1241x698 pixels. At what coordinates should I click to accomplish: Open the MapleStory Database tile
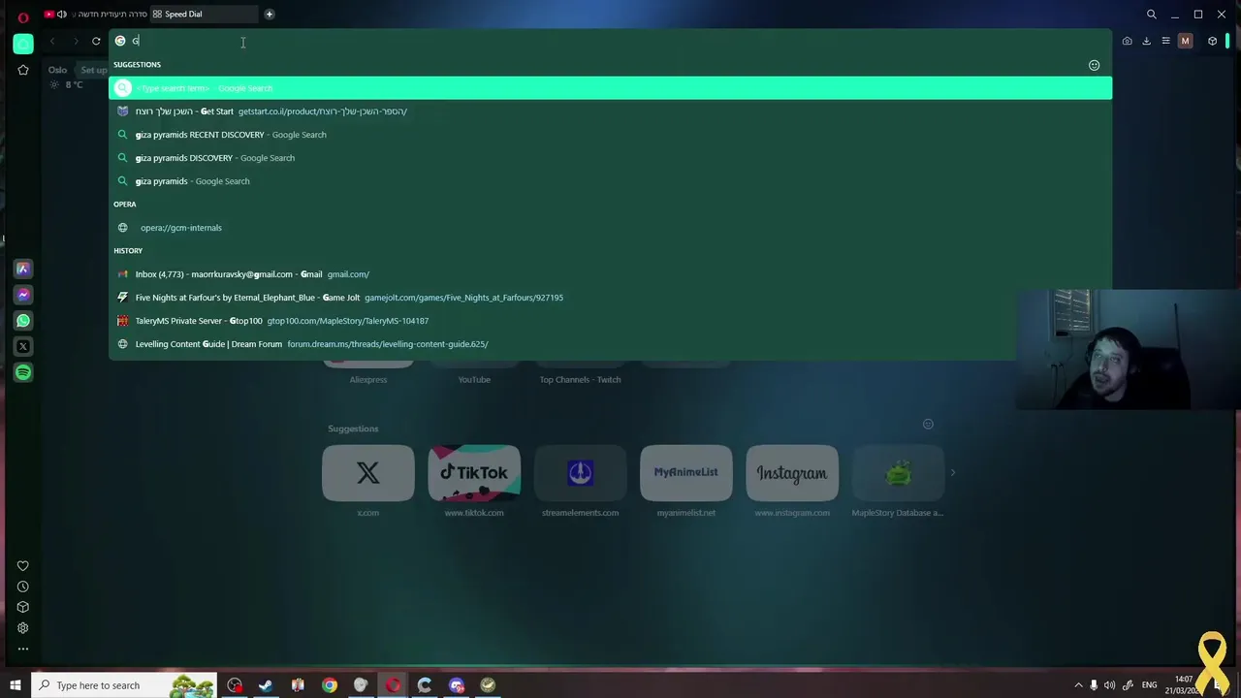[x=898, y=473]
